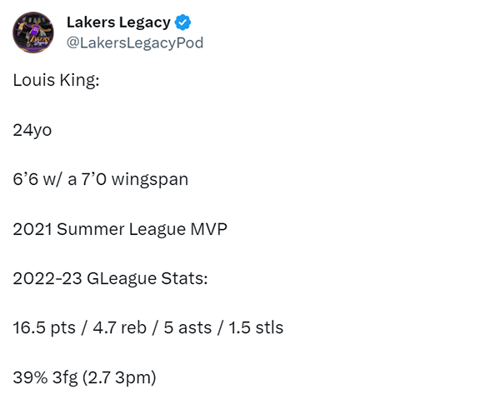The width and height of the screenshot is (500, 394).
Task: Click the '2022-23 GLeague Stats:' heading line
Action: pos(110,278)
